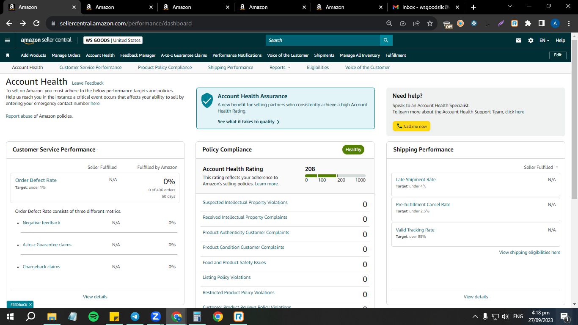Click View details in Shipping Performance
This screenshot has height=325, width=578.
476,297
